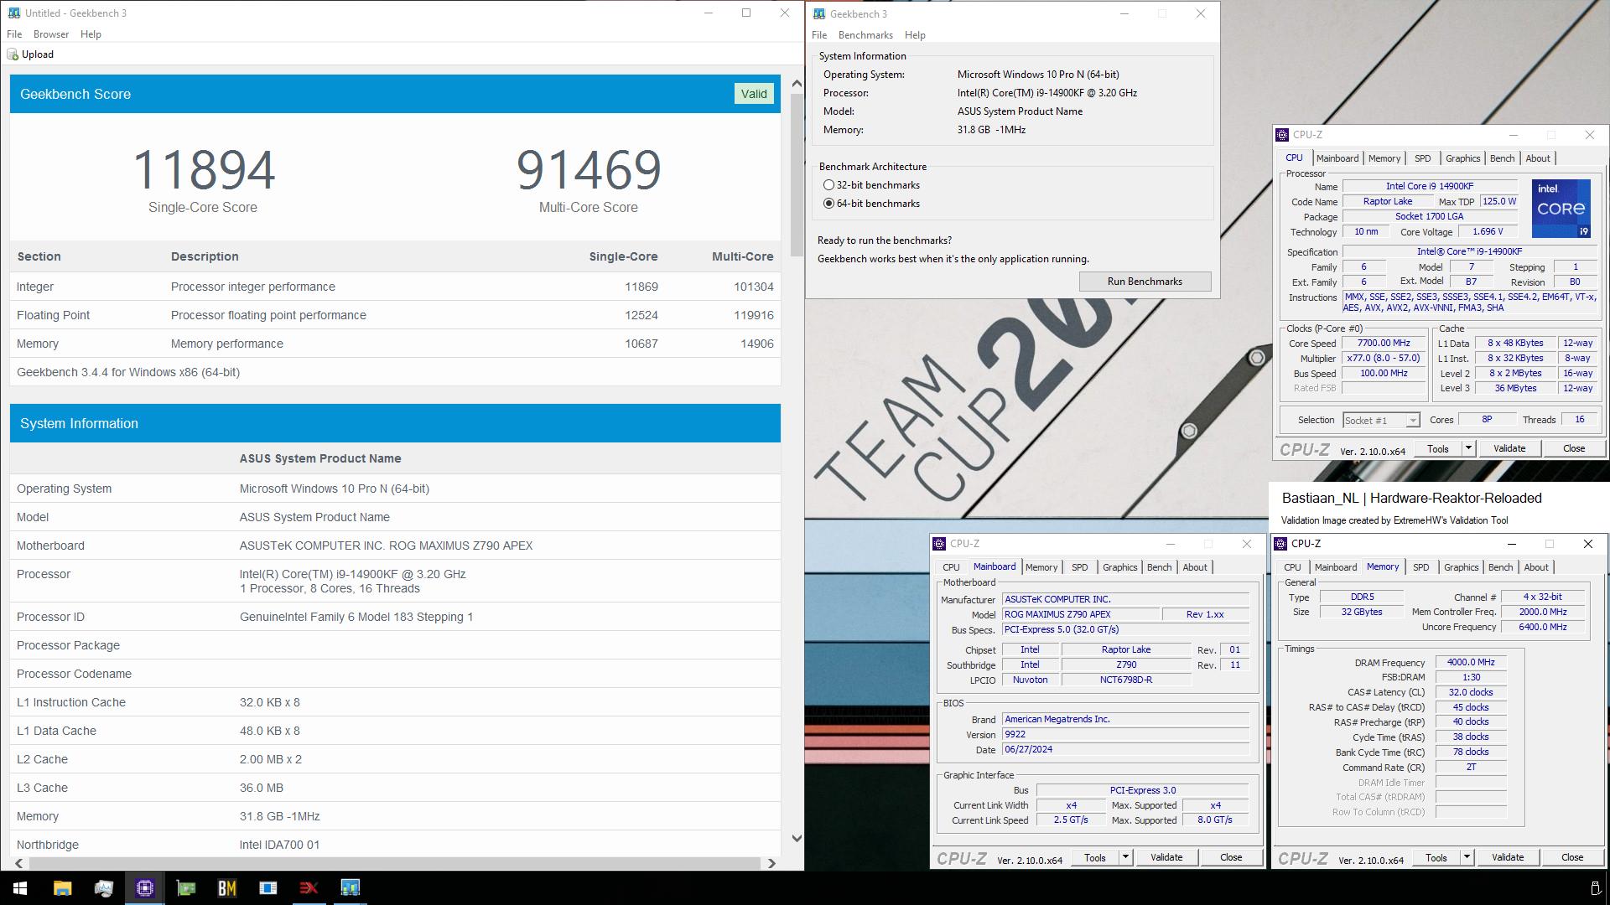Click Close button in CPU-Z Memory window
The height and width of the screenshot is (905, 1610).
[1572, 857]
